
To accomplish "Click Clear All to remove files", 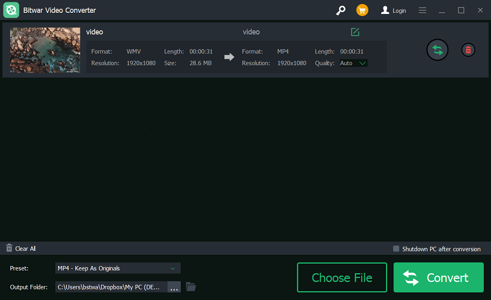I will click(x=21, y=249).
